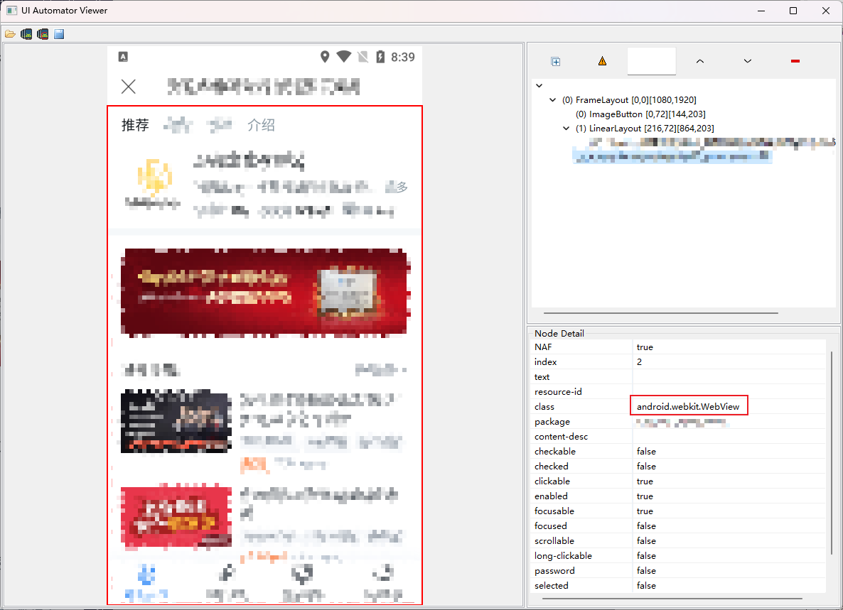The height and width of the screenshot is (610, 843).
Task: Click the 'enabled' property label
Action: point(551,496)
